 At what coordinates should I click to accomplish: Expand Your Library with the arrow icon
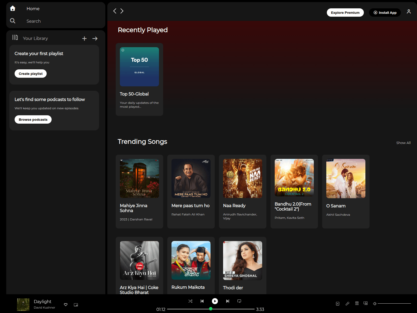point(95,39)
